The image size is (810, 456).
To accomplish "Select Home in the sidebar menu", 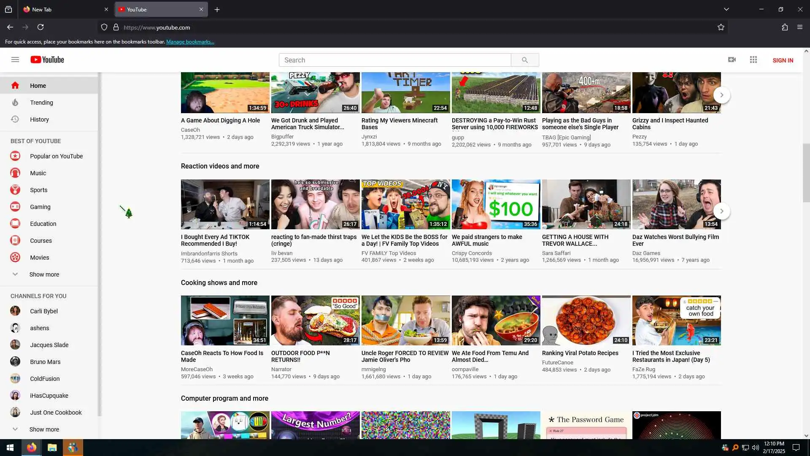I will pos(38,86).
